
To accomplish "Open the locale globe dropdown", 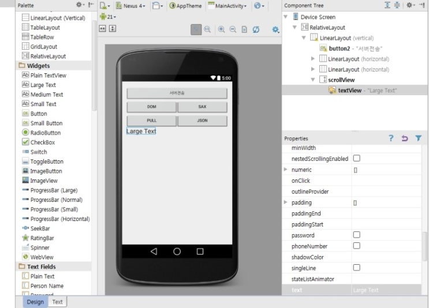I will (259, 6).
